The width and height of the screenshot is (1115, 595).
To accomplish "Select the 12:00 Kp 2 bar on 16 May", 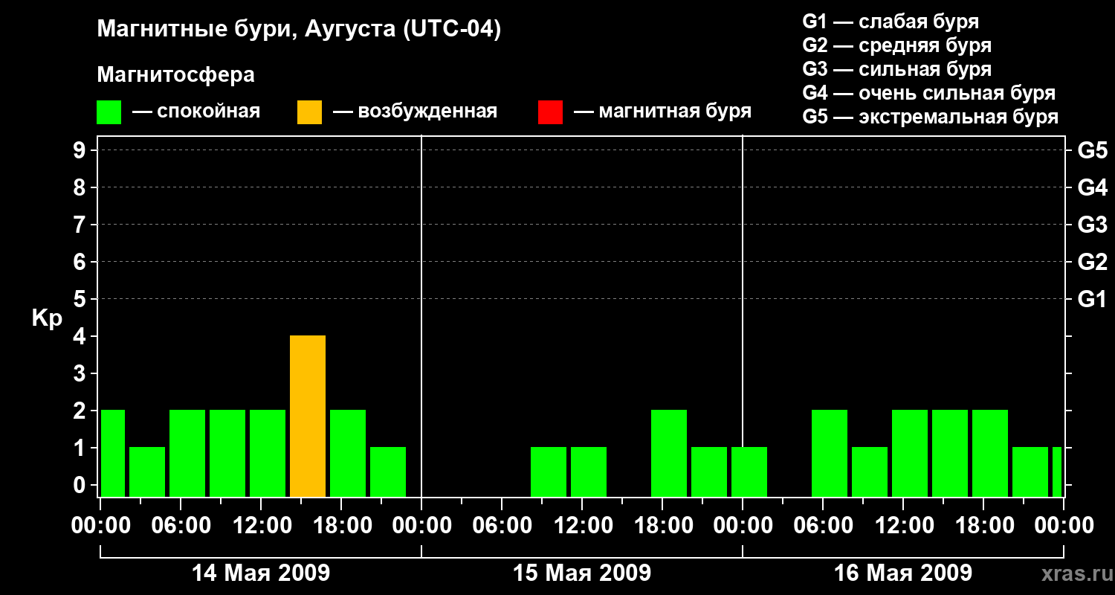I will tap(910, 453).
